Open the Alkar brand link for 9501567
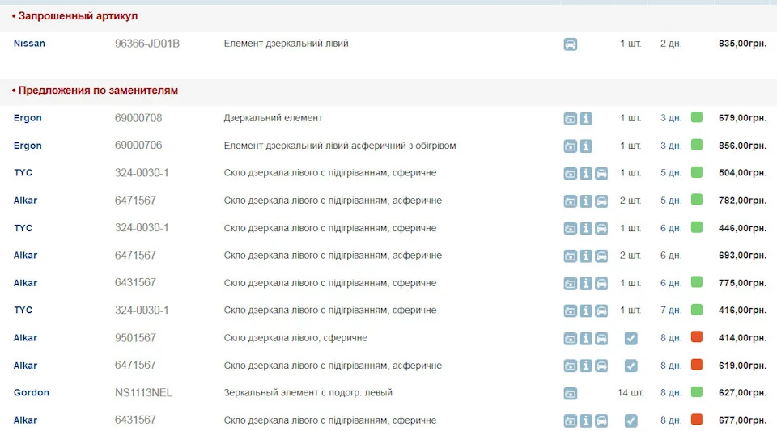This screenshot has height=431, width=777. [x=25, y=338]
